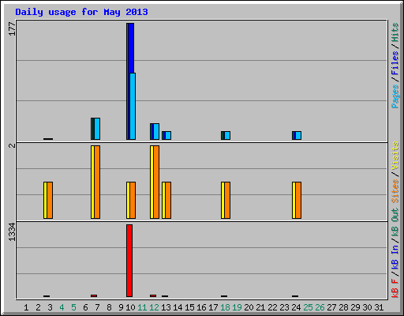
Task: Click the 'Sites' legend label
Action: 395,191
